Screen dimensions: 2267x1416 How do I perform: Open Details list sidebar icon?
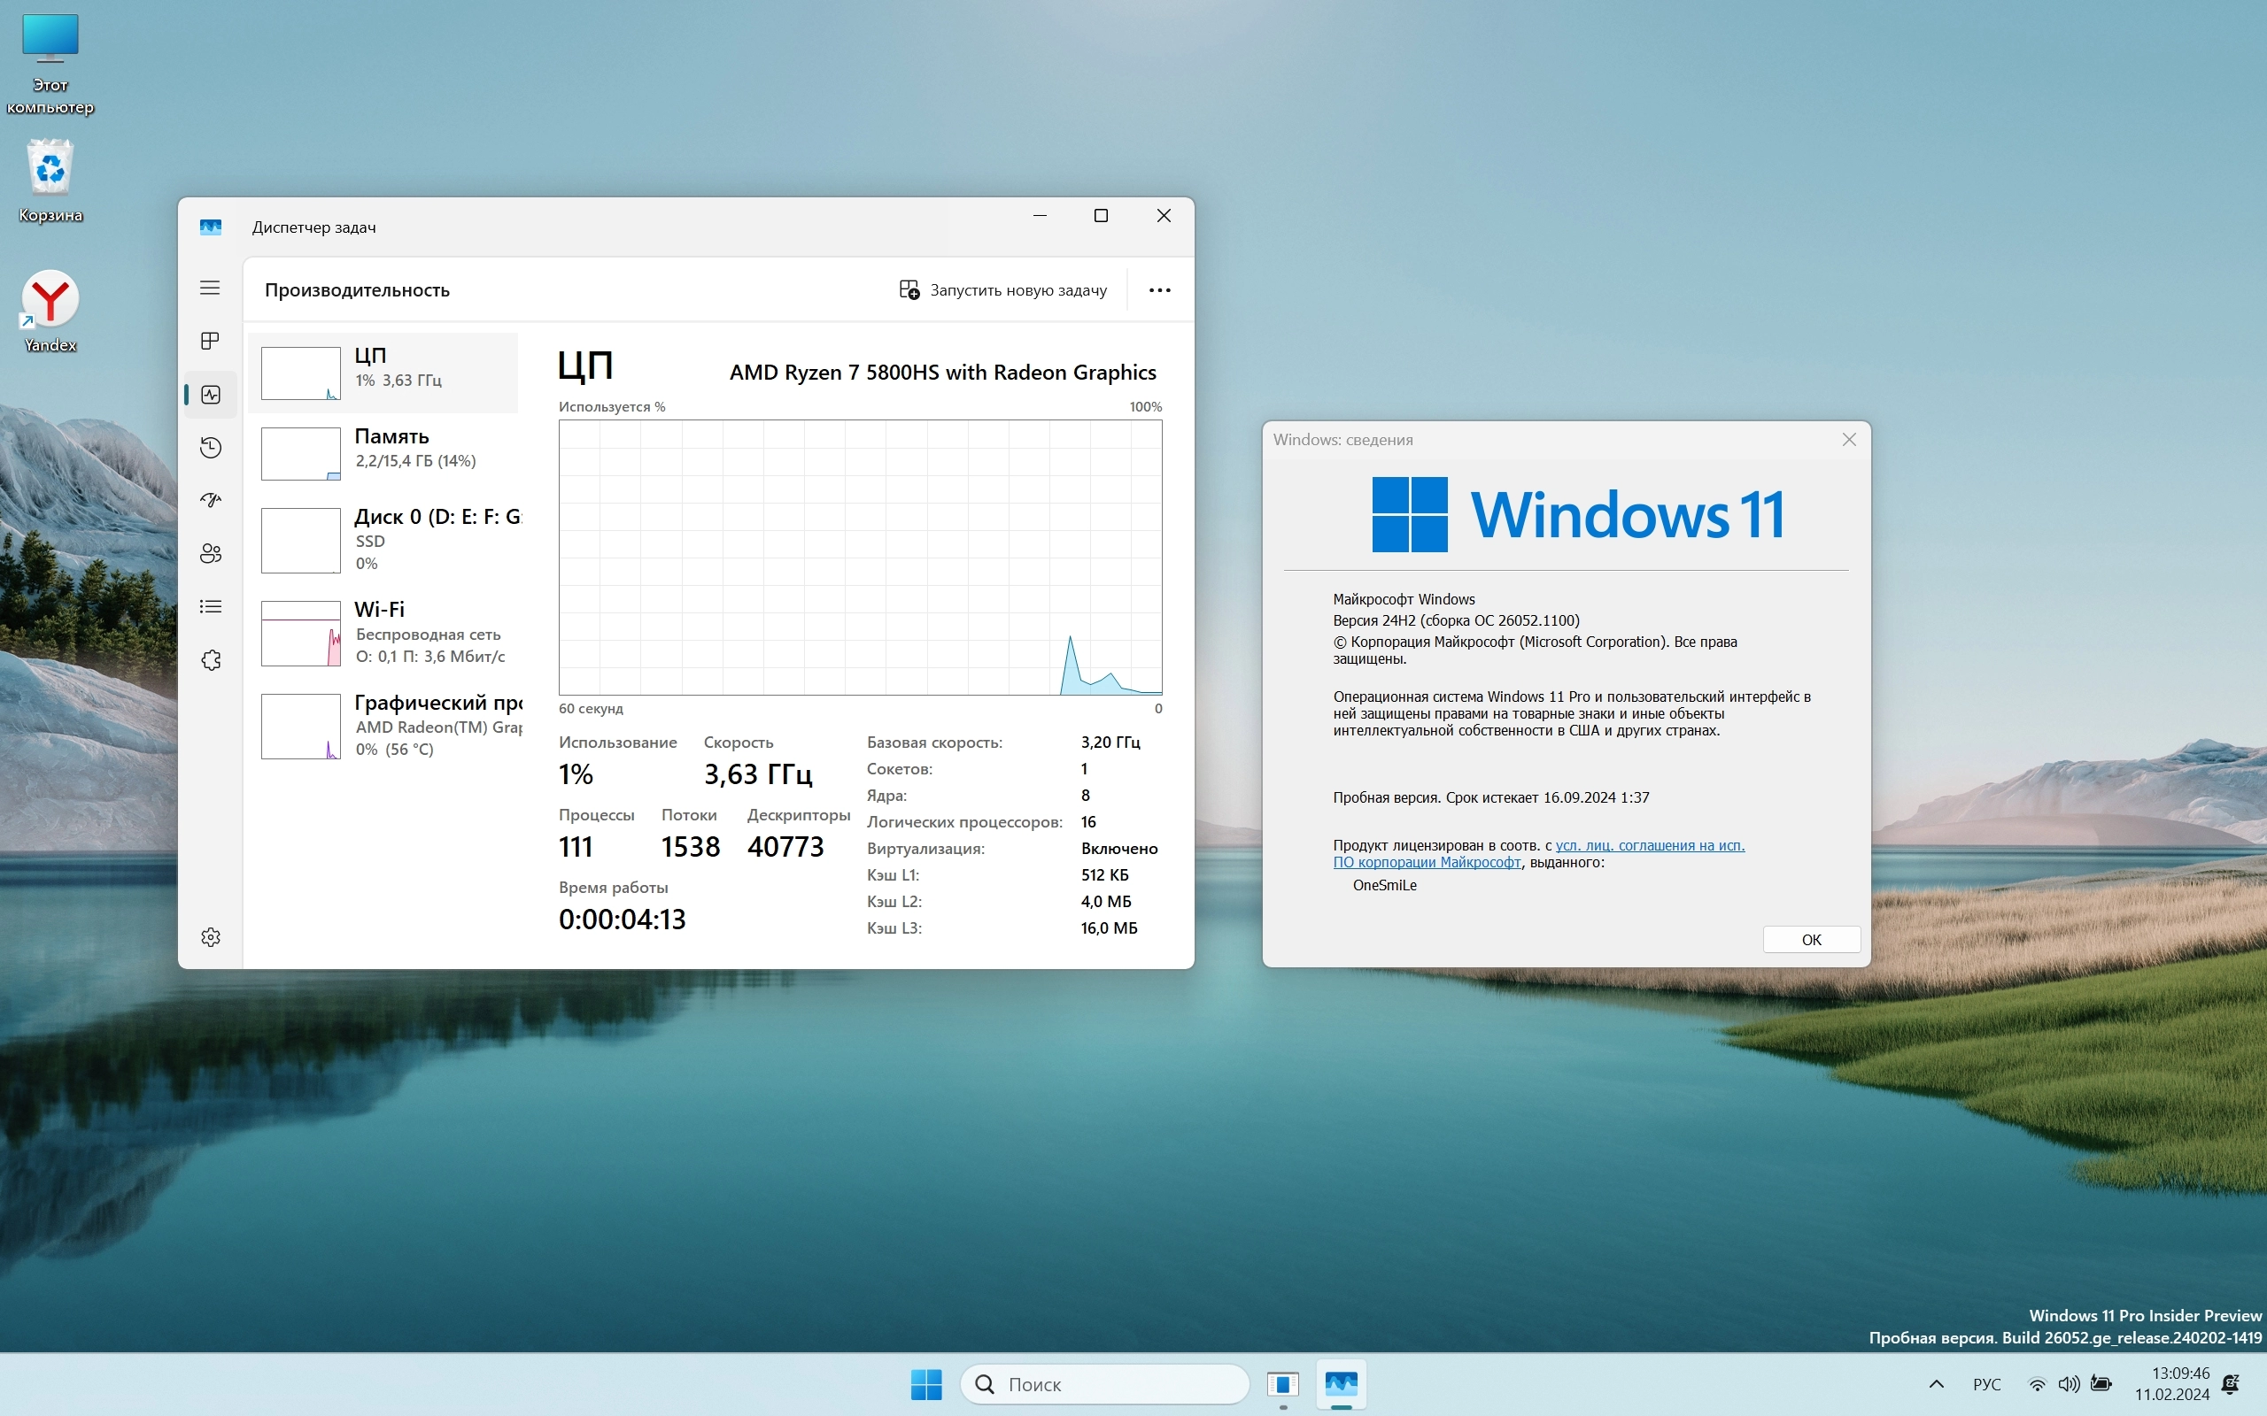(210, 607)
